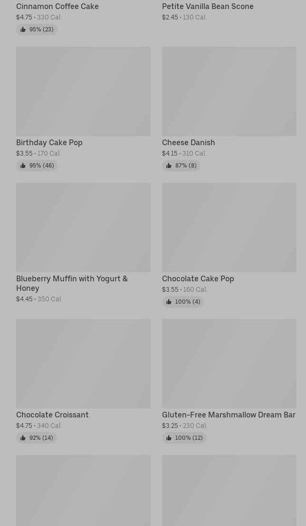
Task: Click thumbs-up icon under Cheese Danish
Action: point(169,166)
